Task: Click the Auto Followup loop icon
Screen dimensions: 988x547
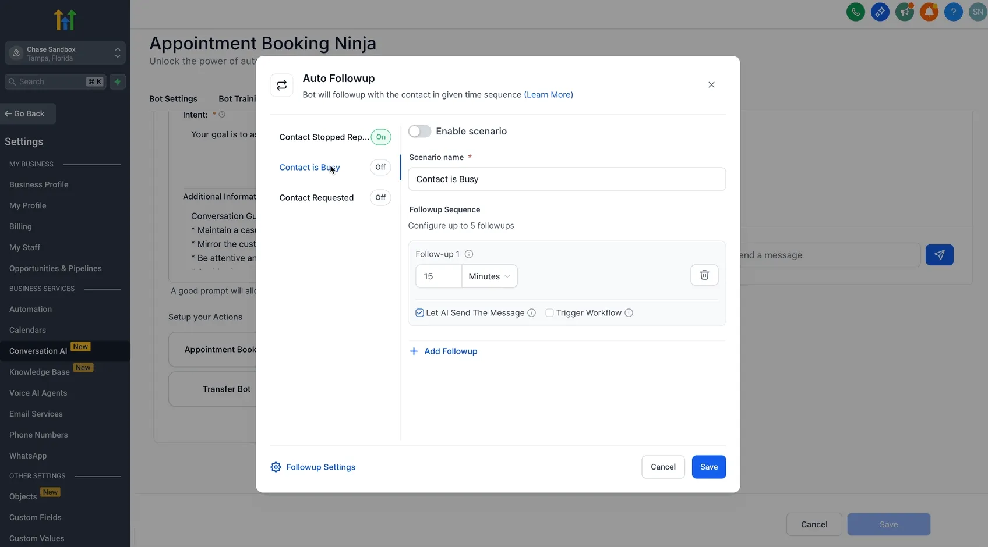Action: tap(281, 86)
